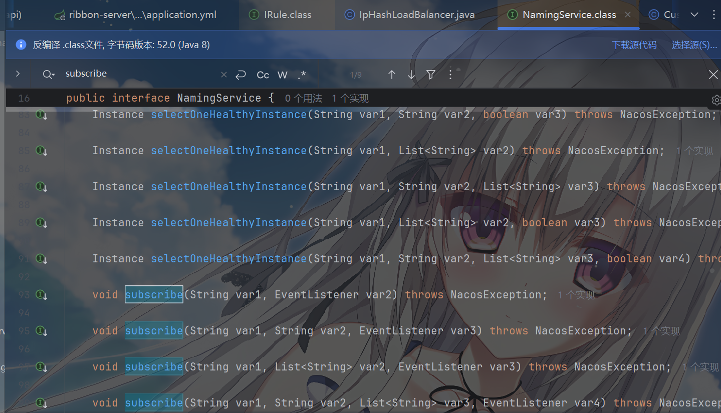721x413 pixels.
Task: Close the NamingService.class tab
Action: 628,15
